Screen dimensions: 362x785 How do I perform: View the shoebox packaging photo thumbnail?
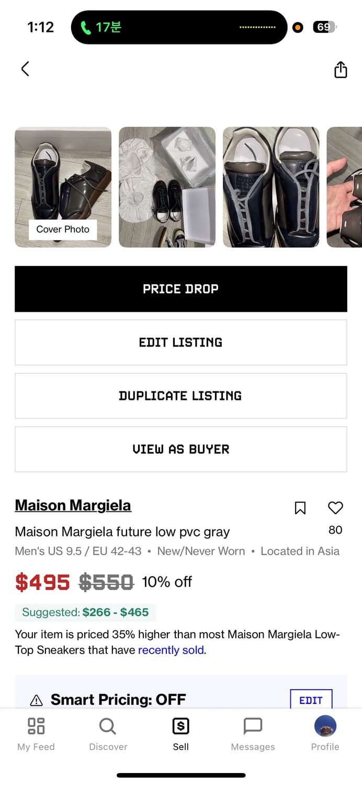click(x=167, y=187)
